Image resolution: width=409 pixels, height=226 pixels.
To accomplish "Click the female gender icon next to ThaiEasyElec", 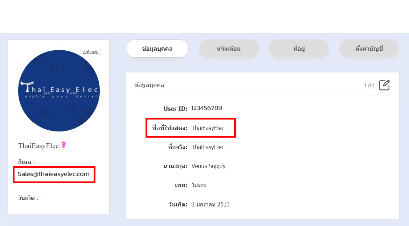I will [x=63, y=145].
